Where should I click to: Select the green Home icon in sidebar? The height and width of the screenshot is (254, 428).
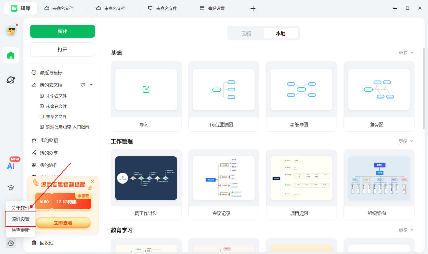pos(11,55)
